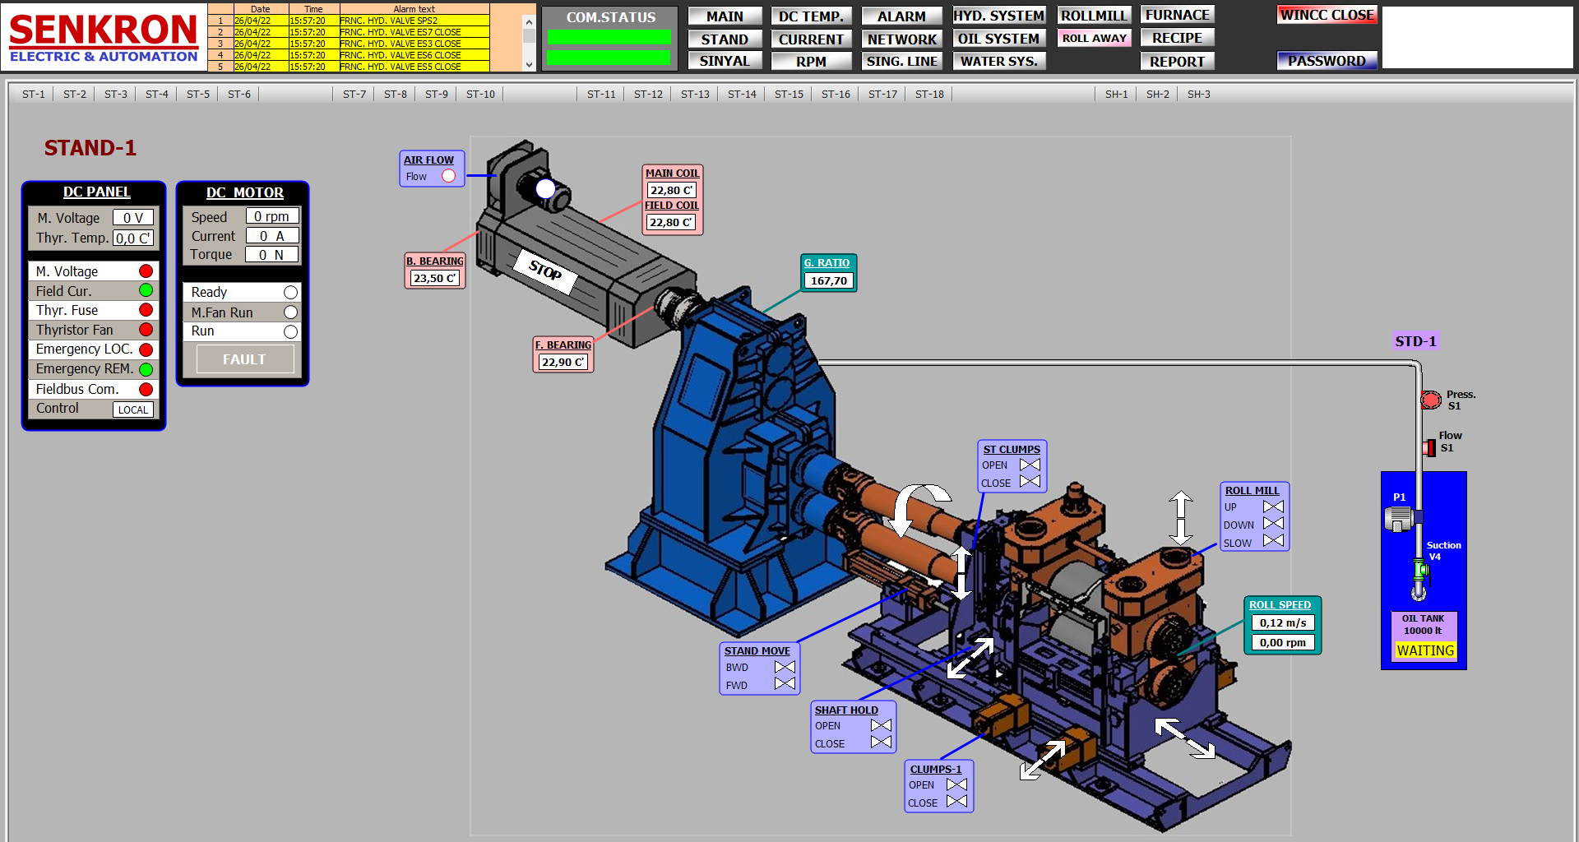
Task: Toggle the M.Fan Run indicator
Action: click(290, 312)
